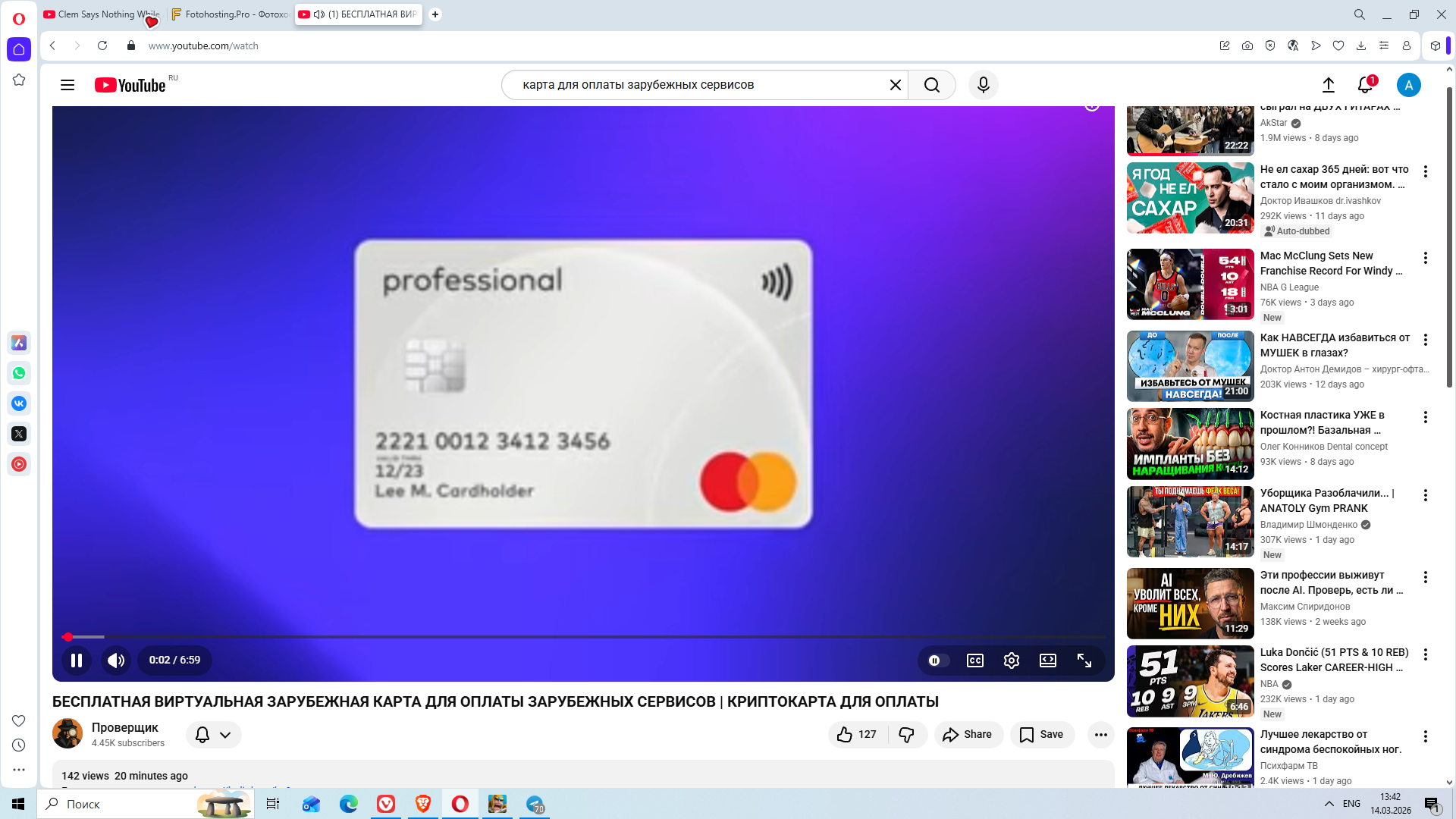Screen dimensions: 1456x819
Task: Open YouTube notifications bell
Action: [1365, 85]
